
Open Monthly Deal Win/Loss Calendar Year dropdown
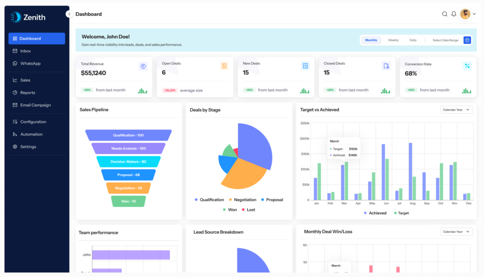[456, 232]
